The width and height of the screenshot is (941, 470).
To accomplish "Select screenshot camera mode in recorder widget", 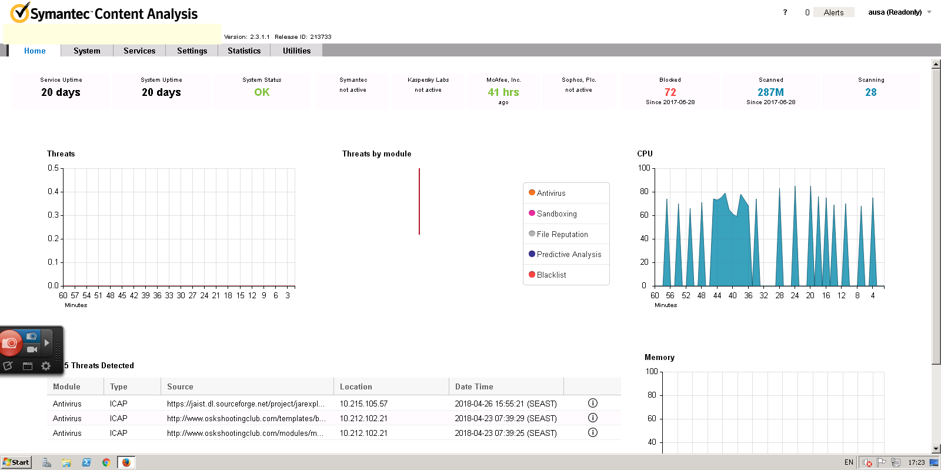I will 32,336.
